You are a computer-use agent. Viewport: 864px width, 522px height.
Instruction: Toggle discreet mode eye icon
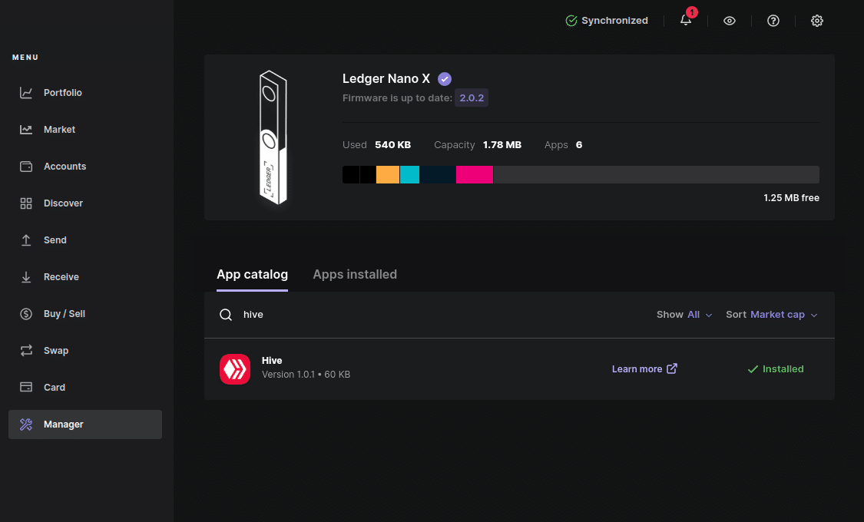pyautogui.click(x=729, y=21)
